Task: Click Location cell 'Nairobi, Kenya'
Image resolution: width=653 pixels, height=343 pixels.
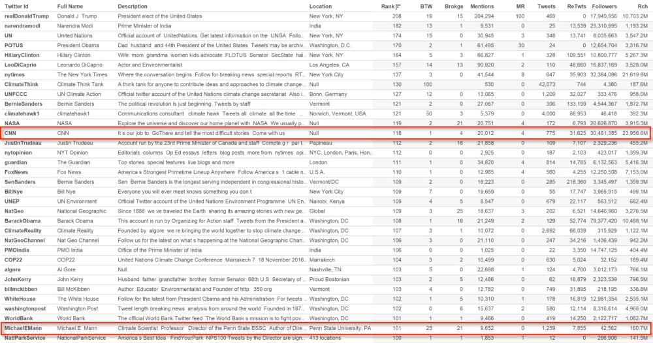Action: [327, 201]
